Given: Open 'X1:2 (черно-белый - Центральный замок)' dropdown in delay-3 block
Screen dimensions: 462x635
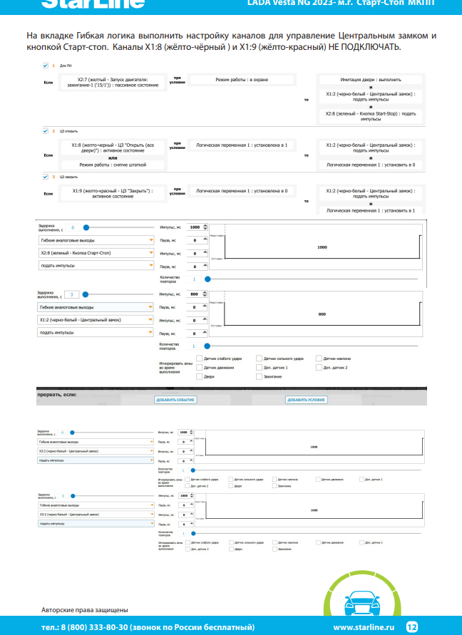Looking at the screenshot, I should click(96, 320).
